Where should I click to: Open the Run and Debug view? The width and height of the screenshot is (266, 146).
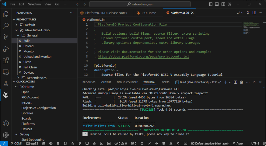click(x=6, y=49)
